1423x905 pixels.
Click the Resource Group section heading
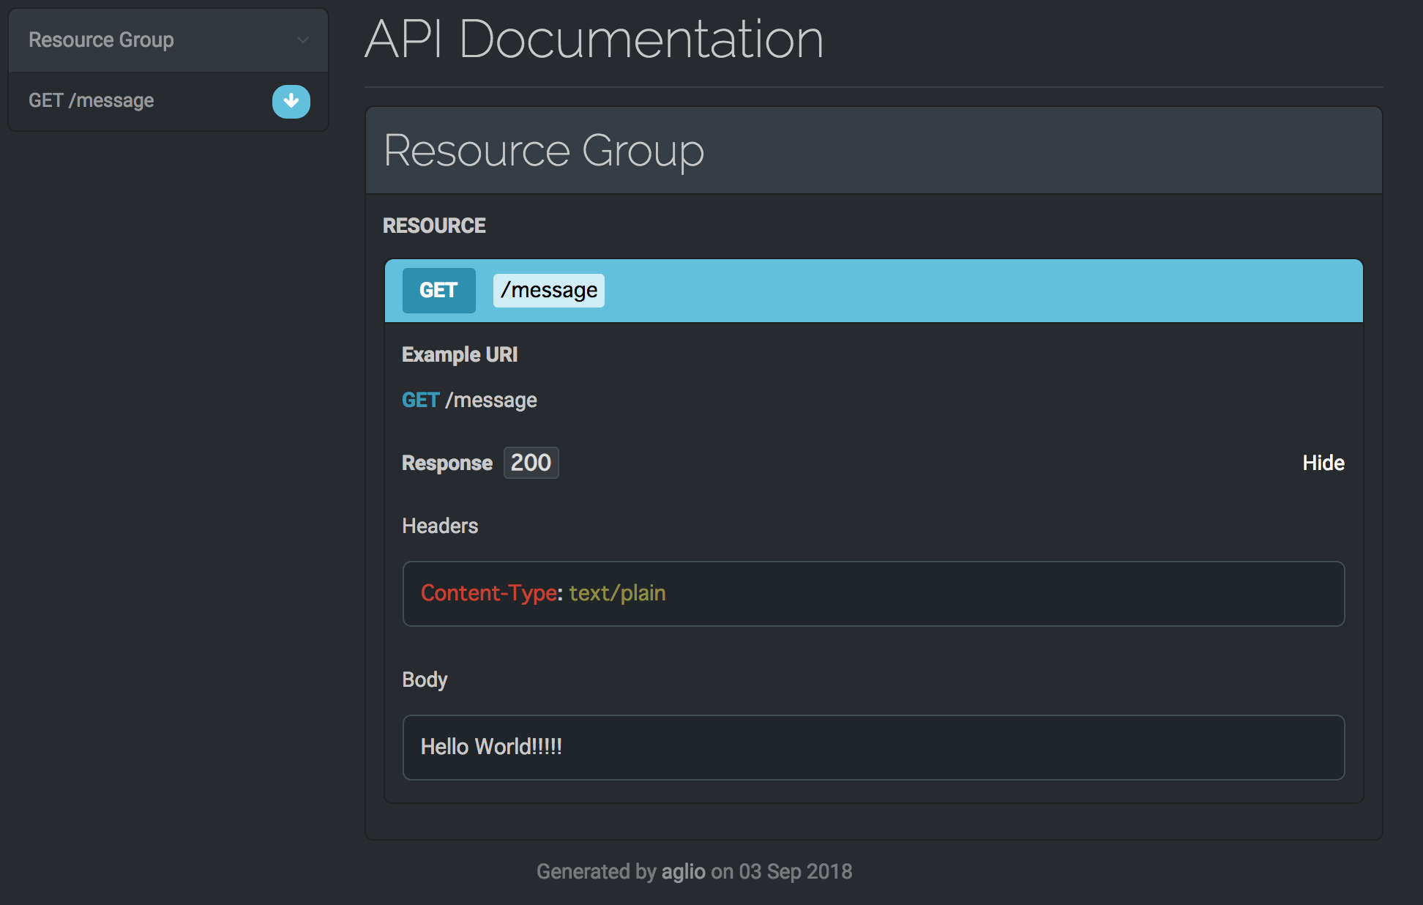(544, 151)
